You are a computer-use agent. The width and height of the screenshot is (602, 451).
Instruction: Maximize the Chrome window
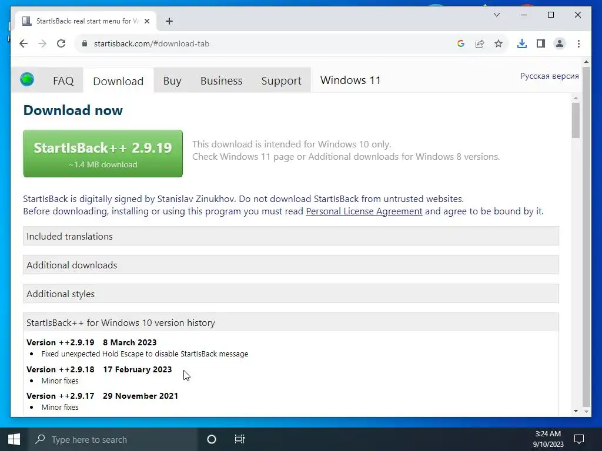tap(550, 15)
